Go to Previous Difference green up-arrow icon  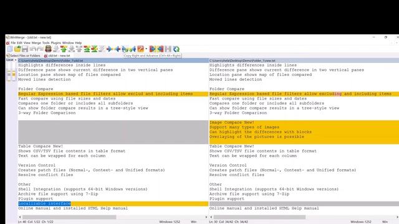click(x=64, y=49)
